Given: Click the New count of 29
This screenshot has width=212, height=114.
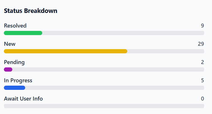Looking at the screenshot, I should 201,44.
